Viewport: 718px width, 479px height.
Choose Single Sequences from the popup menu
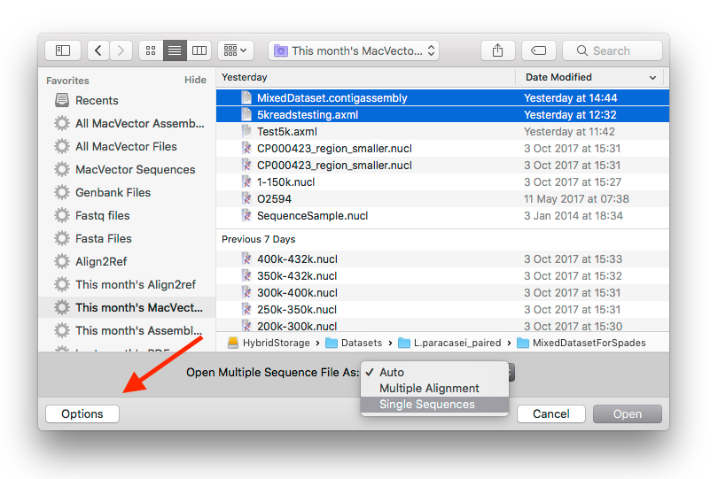426,405
